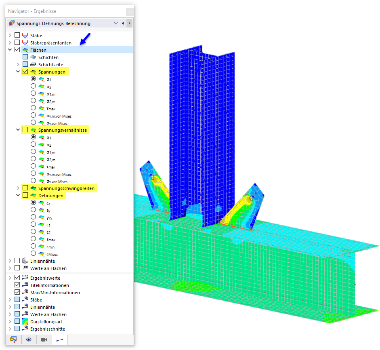Select σ2 under Spannungsverhältnisse
Image resolution: width=380 pixels, height=350 pixels.
pos(33,144)
